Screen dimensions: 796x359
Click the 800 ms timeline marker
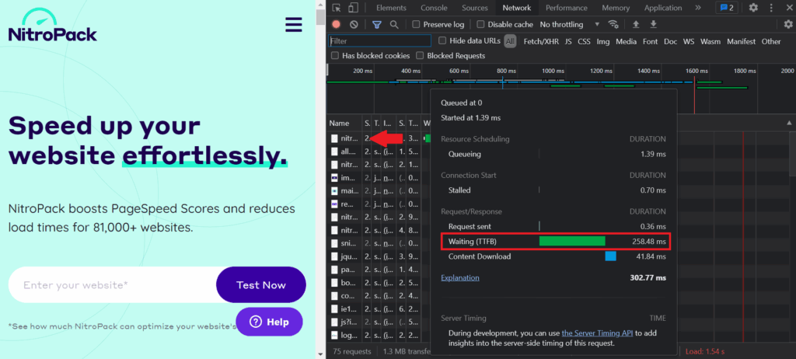(x=505, y=71)
